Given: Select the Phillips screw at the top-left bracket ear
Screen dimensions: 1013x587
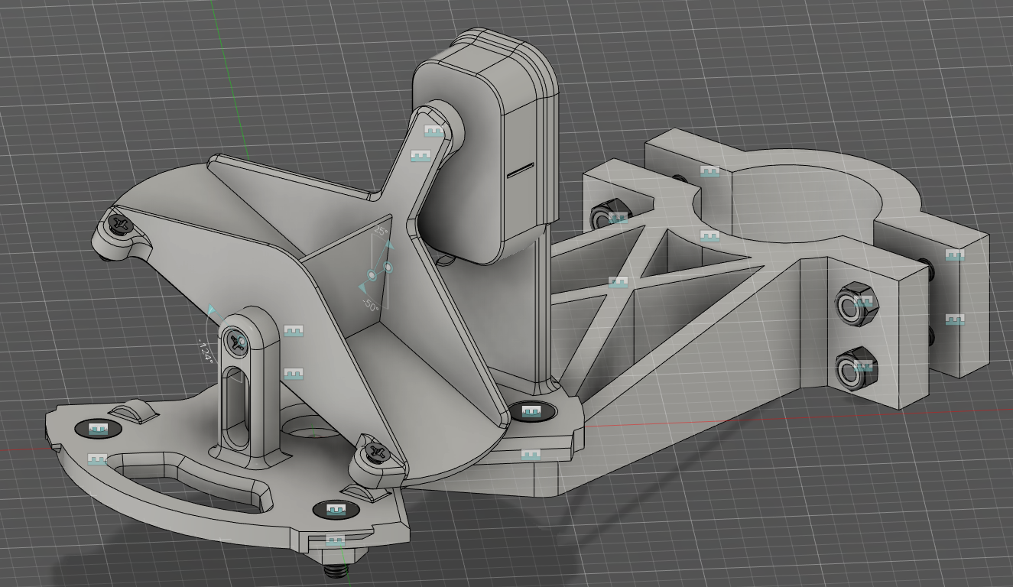Looking at the screenshot, I should [x=119, y=223].
